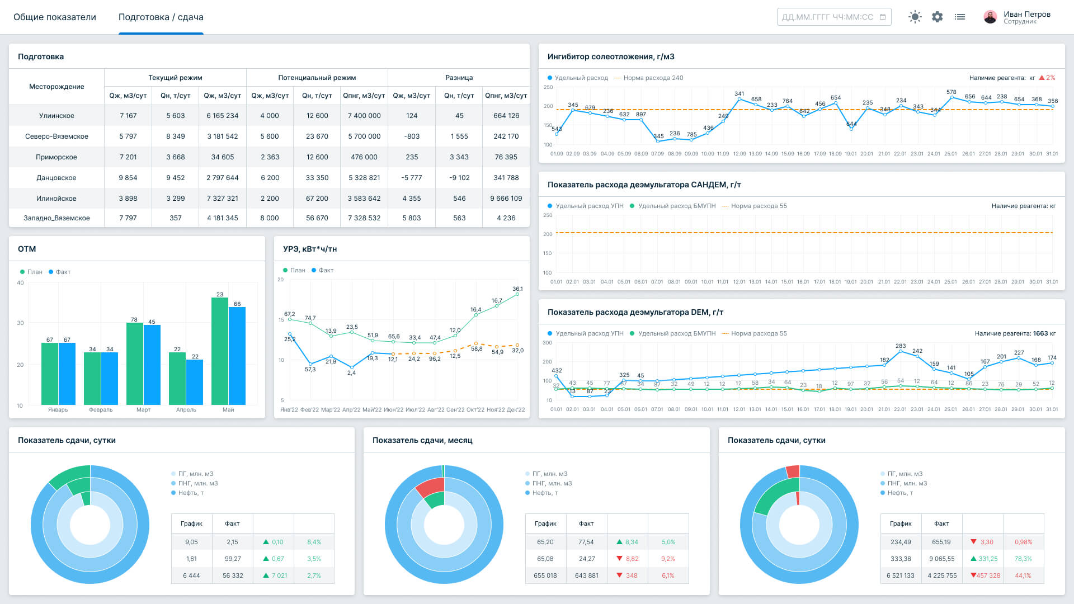This screenshot has width=1074, height=604.
Task: Click red triangle reagent indicator showing 2%
Action: pyautogui.click(x=1042, y=78)
